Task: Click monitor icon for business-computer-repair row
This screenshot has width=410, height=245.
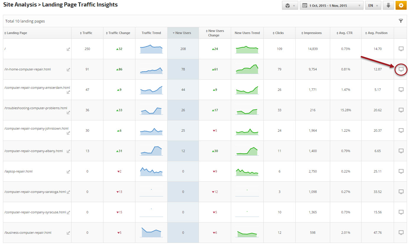Action: click(x=401, y=233)
